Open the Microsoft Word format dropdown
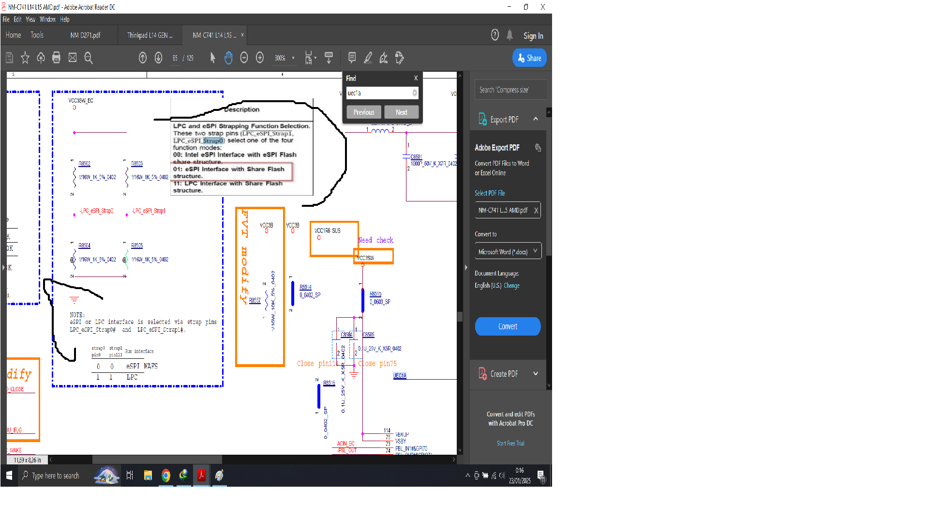 [x=508, y=252]
